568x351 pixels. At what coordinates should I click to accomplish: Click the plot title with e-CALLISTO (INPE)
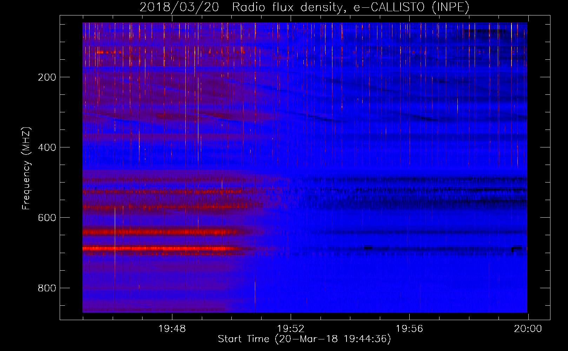click(304, 7)
